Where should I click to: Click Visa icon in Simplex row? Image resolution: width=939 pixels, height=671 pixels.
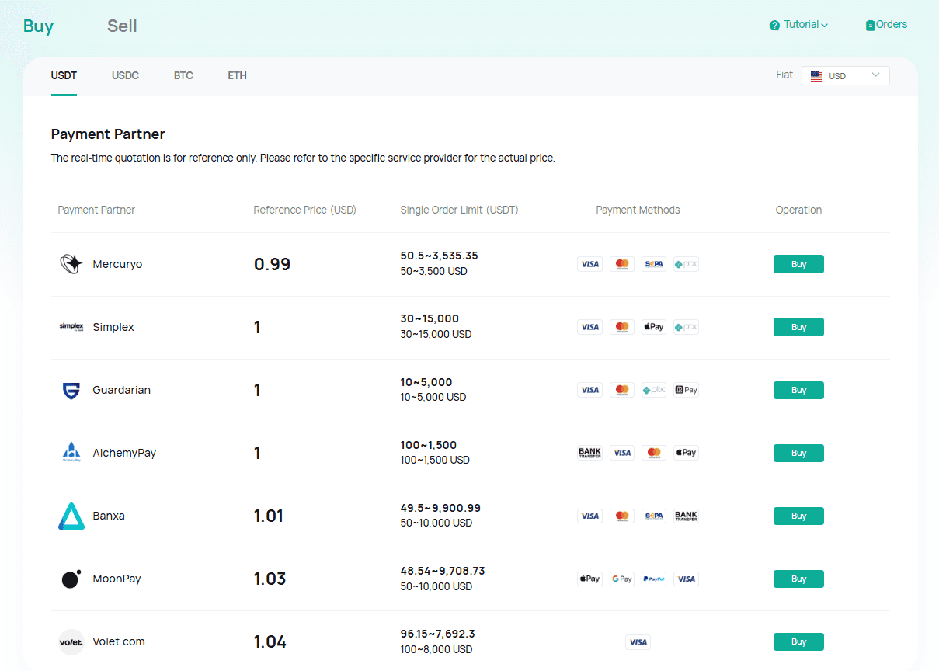pyautogui.click(x=590, y=327)
